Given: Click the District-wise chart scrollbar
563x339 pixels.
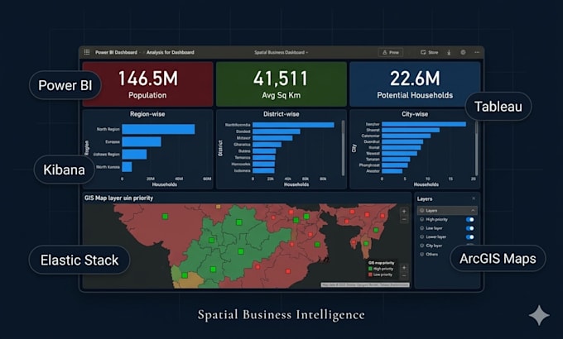Looking at the screenshot, I should pos(343,148).
